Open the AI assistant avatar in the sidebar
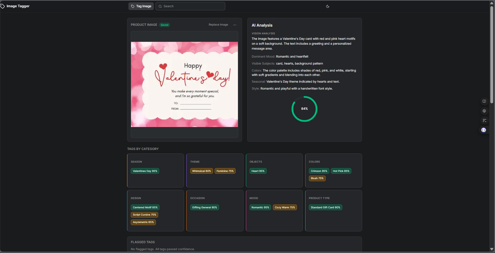 pyautogui.click(x=483, y=130)
